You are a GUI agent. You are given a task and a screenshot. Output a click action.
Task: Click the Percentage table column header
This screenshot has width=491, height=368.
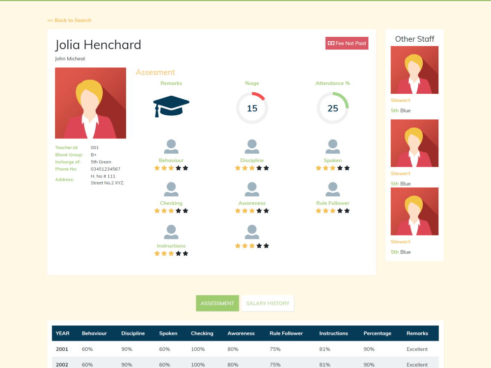point(377,333)
